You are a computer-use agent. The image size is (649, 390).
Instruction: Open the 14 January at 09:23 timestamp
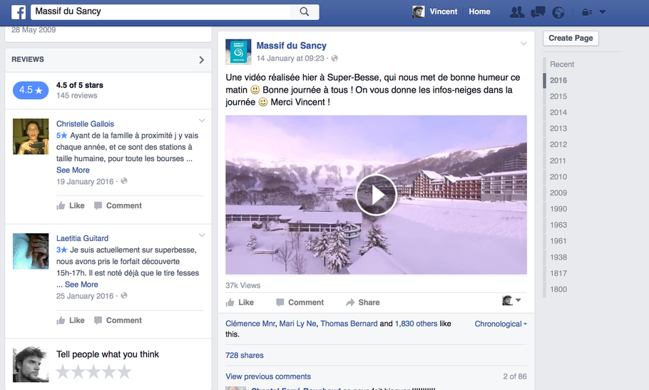(290, 58)
